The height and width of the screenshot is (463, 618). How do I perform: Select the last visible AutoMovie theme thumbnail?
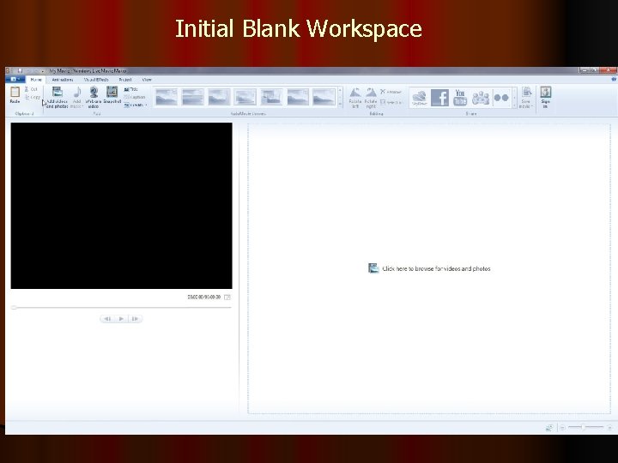(x=324, y=97)
